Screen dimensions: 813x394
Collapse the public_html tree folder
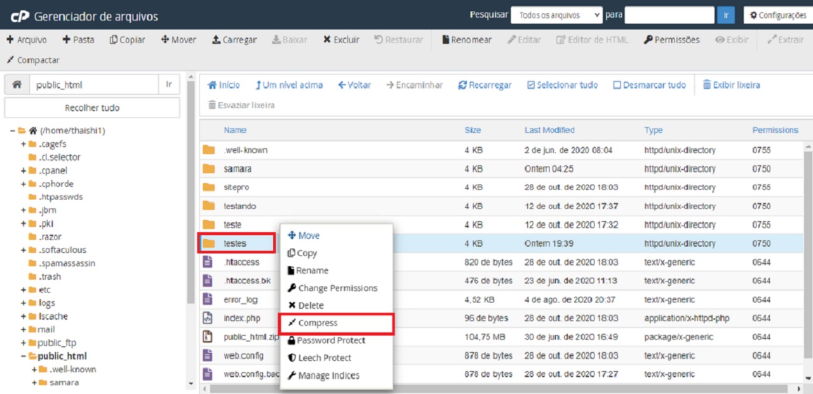(x=24, y=357)
